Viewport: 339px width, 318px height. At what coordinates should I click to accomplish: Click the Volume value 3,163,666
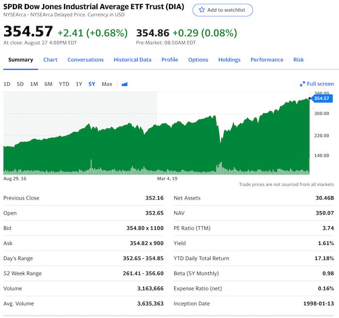coord(150,289)
